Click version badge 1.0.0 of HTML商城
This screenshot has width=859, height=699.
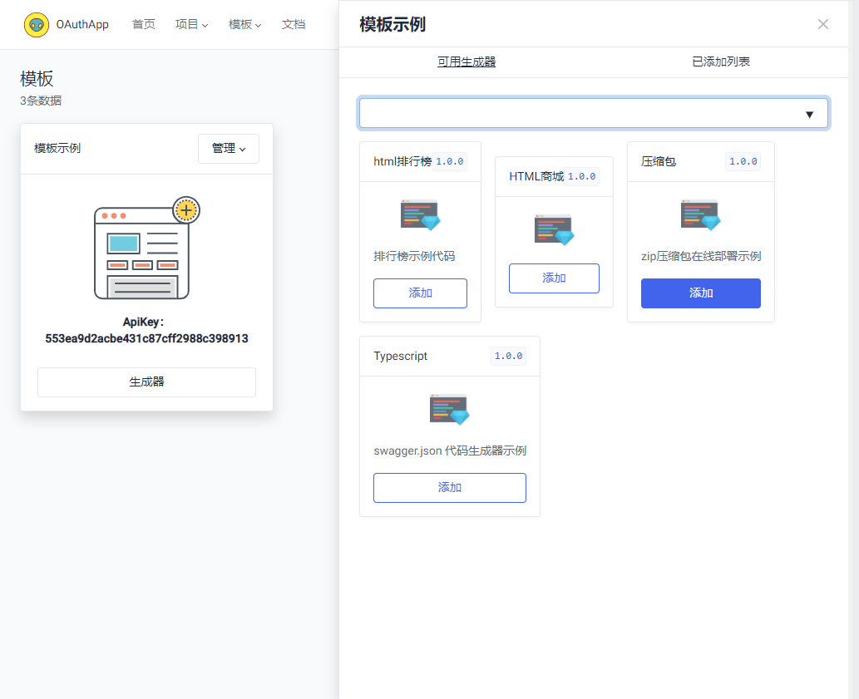pos(582,176)
